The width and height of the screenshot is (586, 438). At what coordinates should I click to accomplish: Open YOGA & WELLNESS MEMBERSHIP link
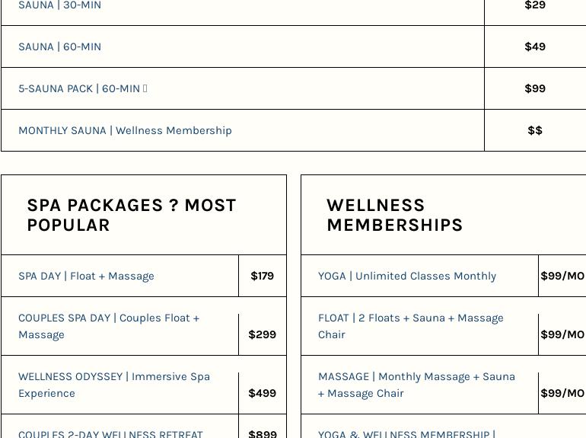pos(406,433)
